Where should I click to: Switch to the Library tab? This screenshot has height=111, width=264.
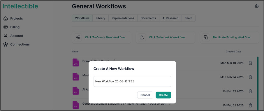[101, 18]
